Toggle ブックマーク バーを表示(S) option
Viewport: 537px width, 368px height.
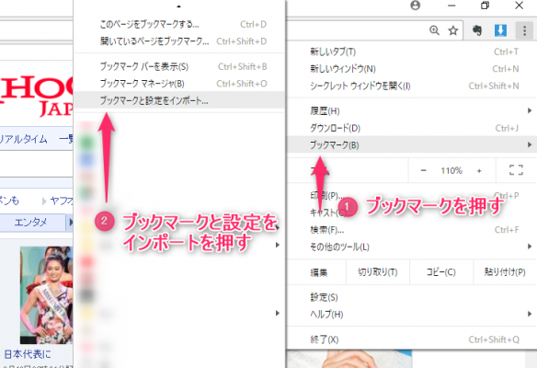(179, 66)
